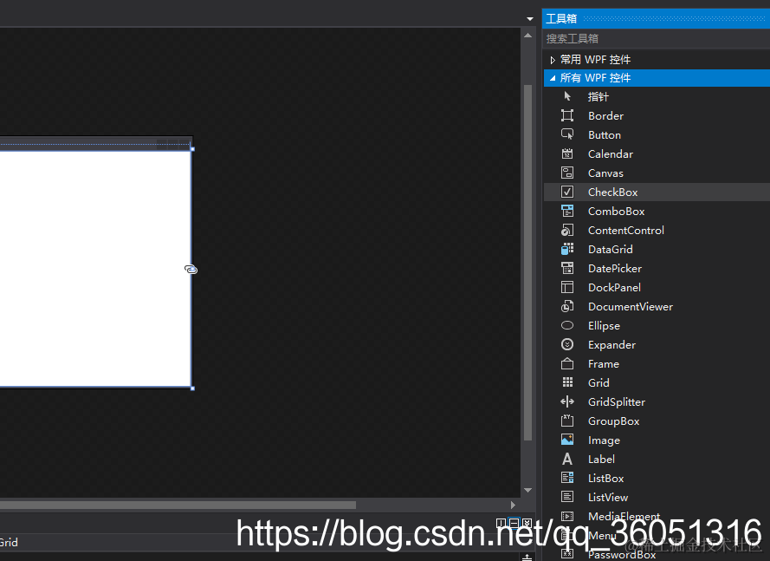
Task: Pick the Border control icon
Action: point(567,115)
